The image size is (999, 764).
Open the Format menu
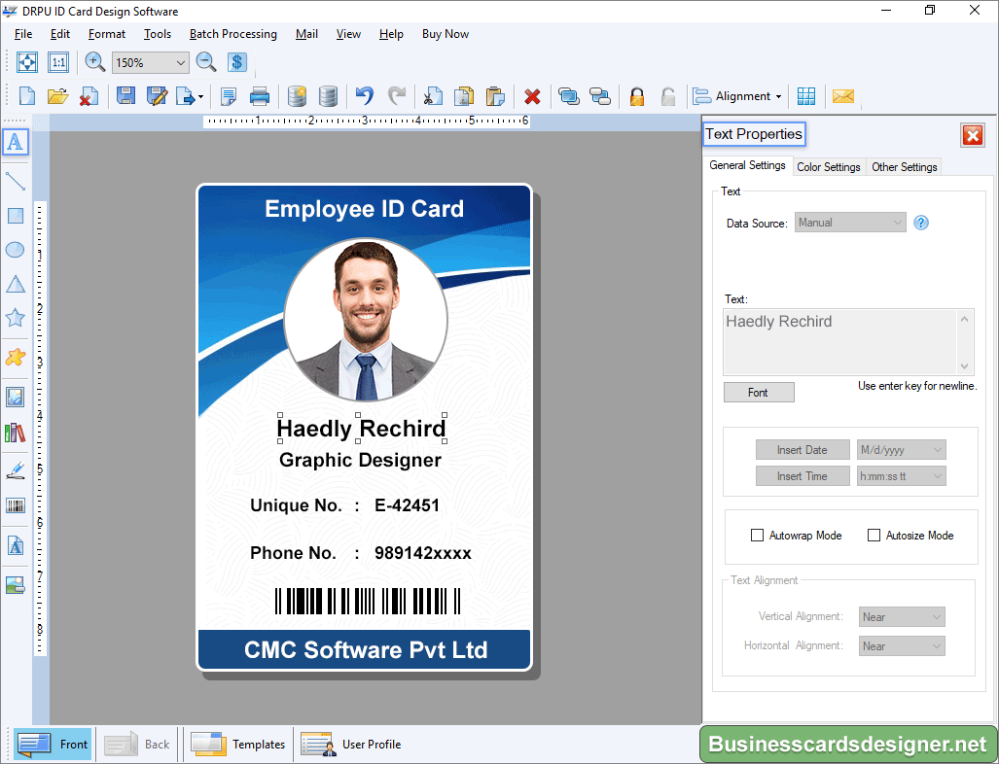click(x=106, y=34)
